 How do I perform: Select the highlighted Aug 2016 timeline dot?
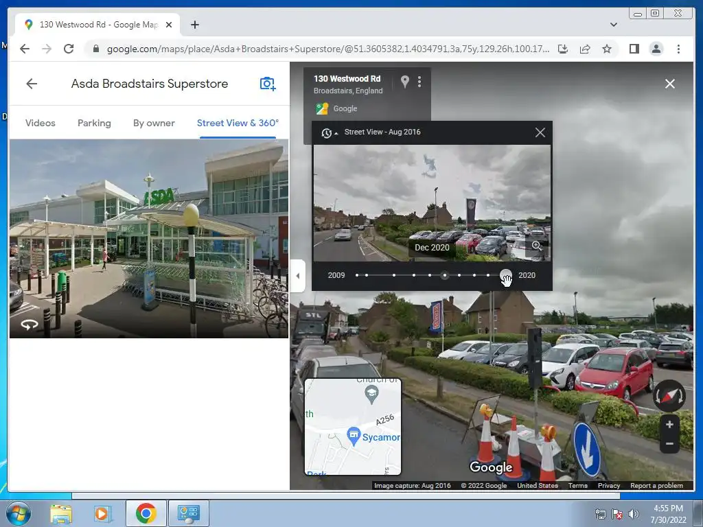tap(444, 275)
